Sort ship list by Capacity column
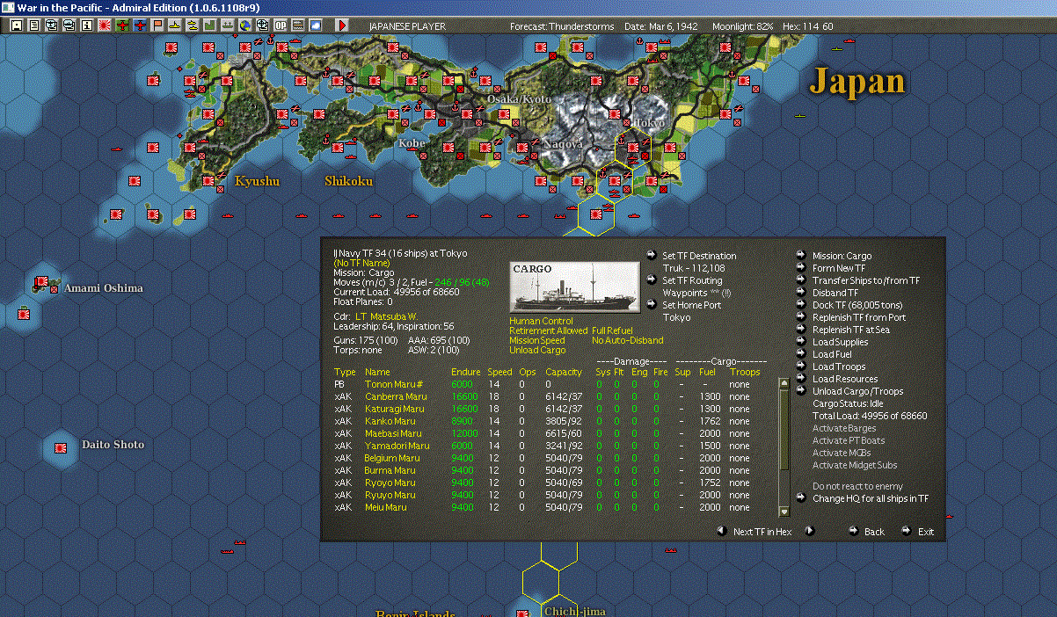This screenshot has height=617, width=1057. 564,372
